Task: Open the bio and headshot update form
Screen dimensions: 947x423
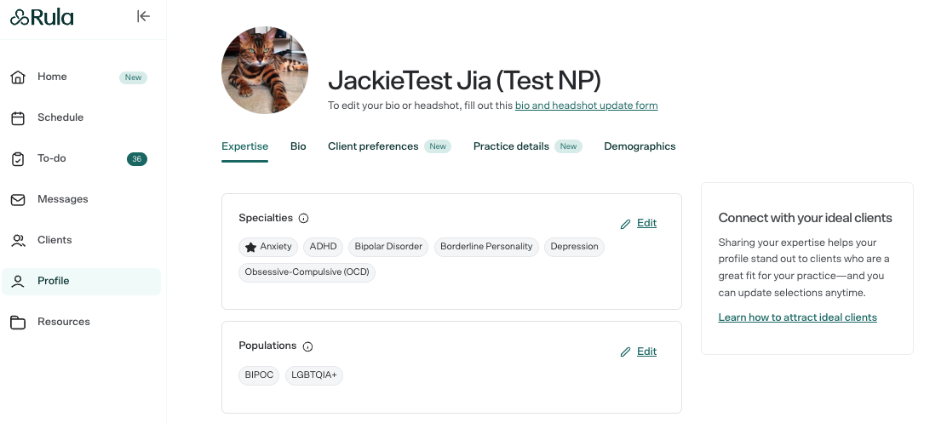Action: 587,106
